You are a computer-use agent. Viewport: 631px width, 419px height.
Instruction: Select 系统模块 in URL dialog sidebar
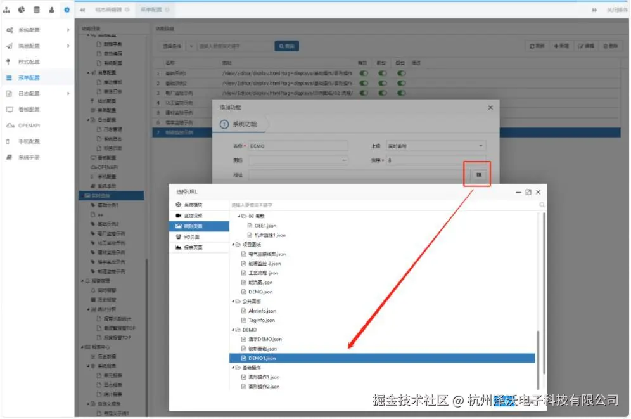click(199, 205)
